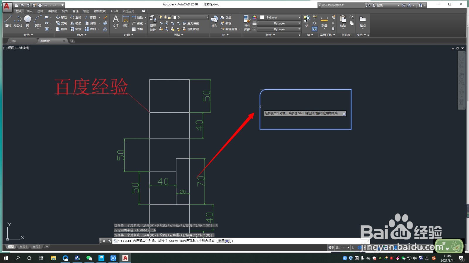469x263 pixels.
Task: Select the Line (直线) tool
Action: pyautogui.click(x=8, y=21)
